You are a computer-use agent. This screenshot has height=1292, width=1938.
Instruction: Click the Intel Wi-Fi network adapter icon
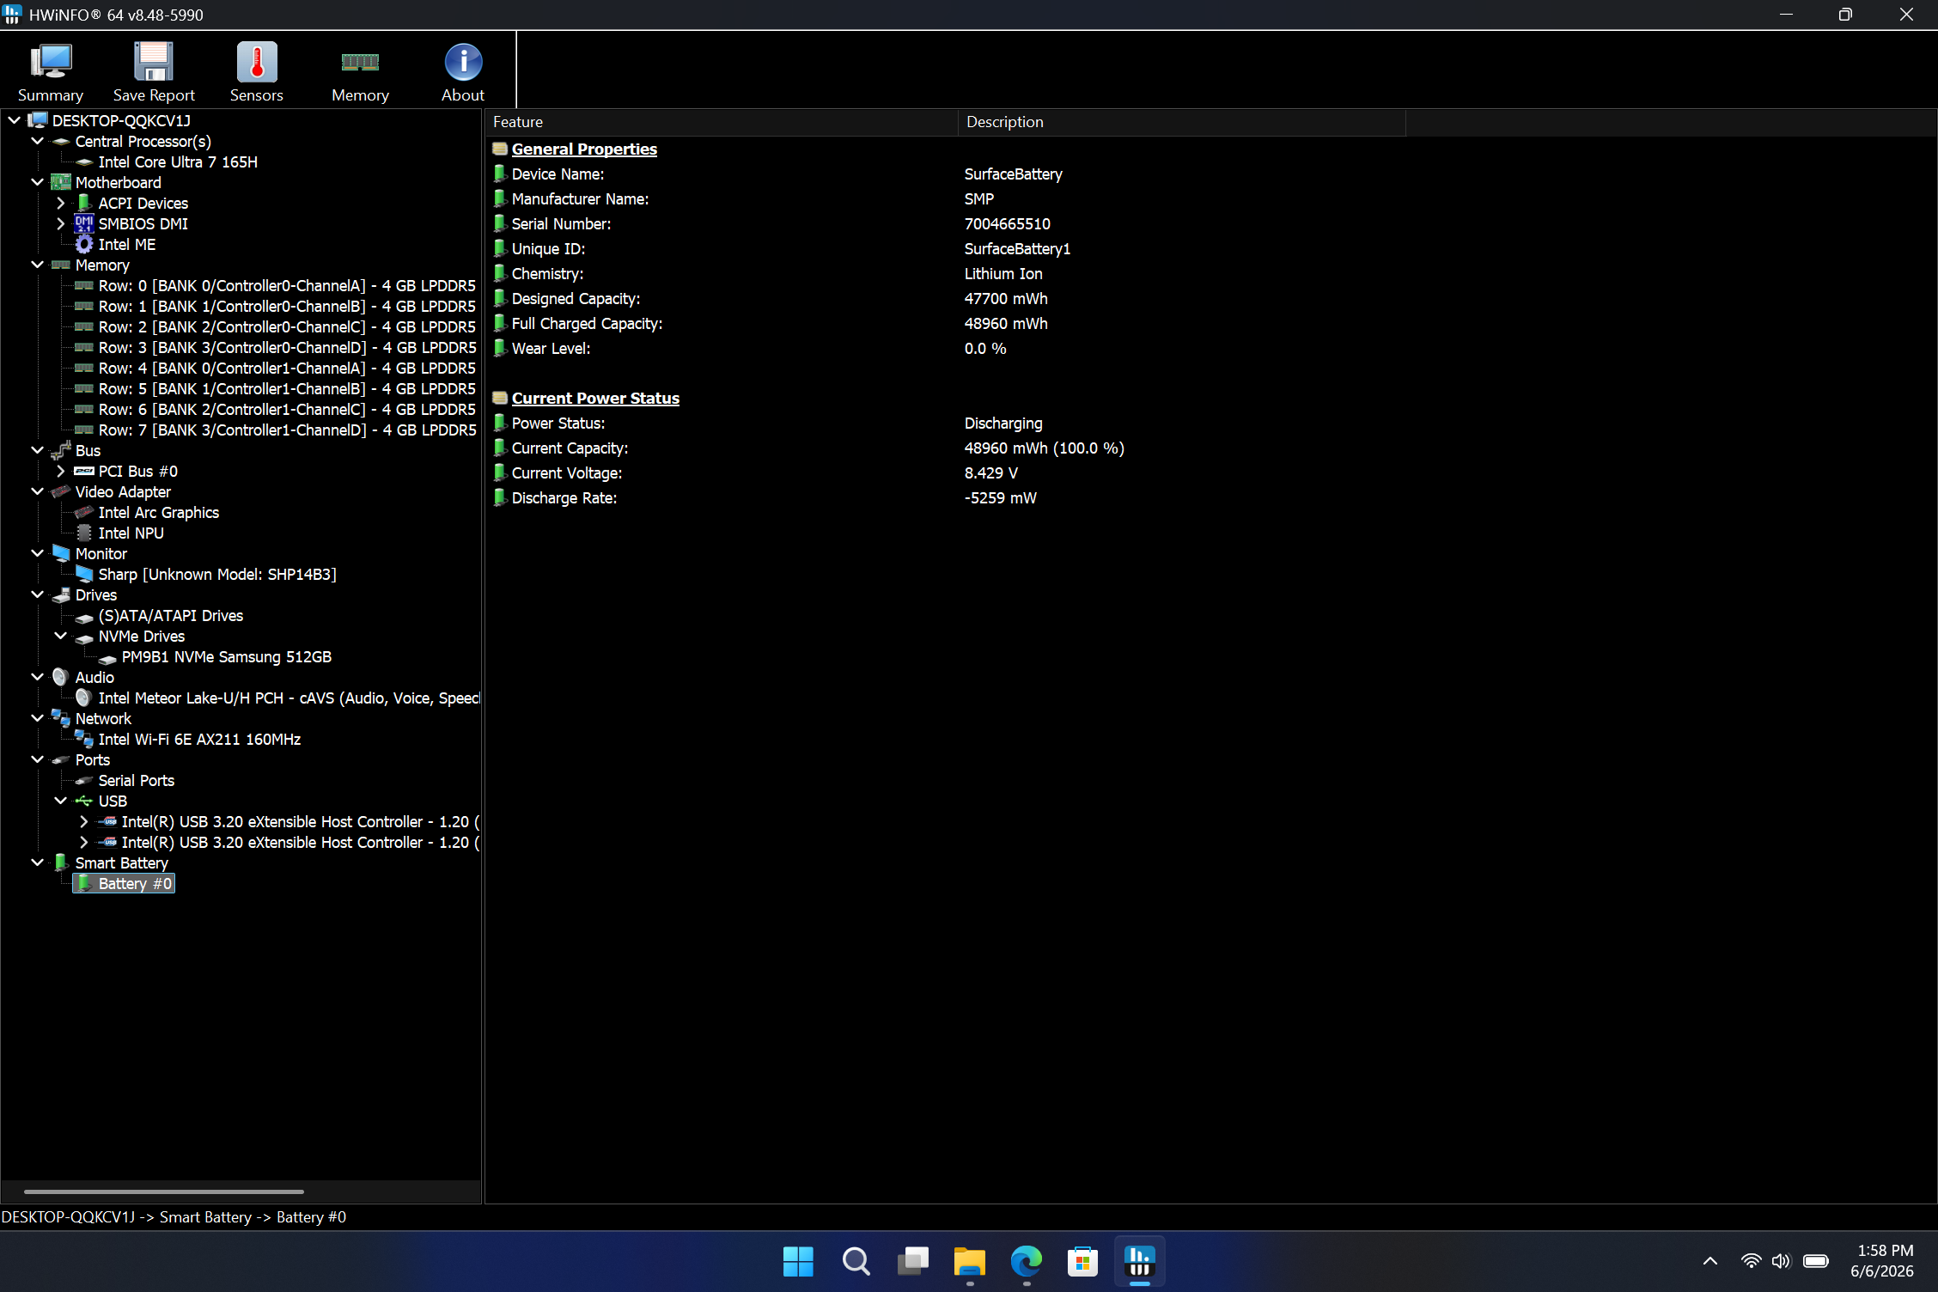tap(84, 739)
